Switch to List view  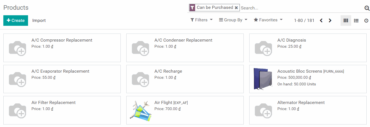click(x=356, y=21)
